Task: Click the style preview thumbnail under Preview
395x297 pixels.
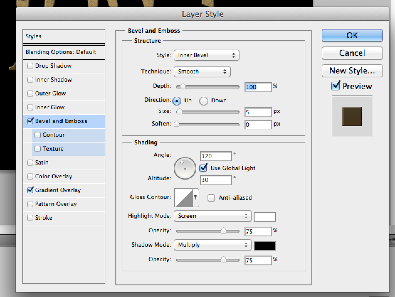Action: tap(351, 116)
